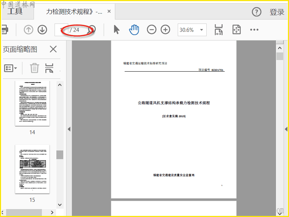The width and height of the screenshot is (289, 217).
Task: Go to next page with down arrow
Action: tap(42, 30)
